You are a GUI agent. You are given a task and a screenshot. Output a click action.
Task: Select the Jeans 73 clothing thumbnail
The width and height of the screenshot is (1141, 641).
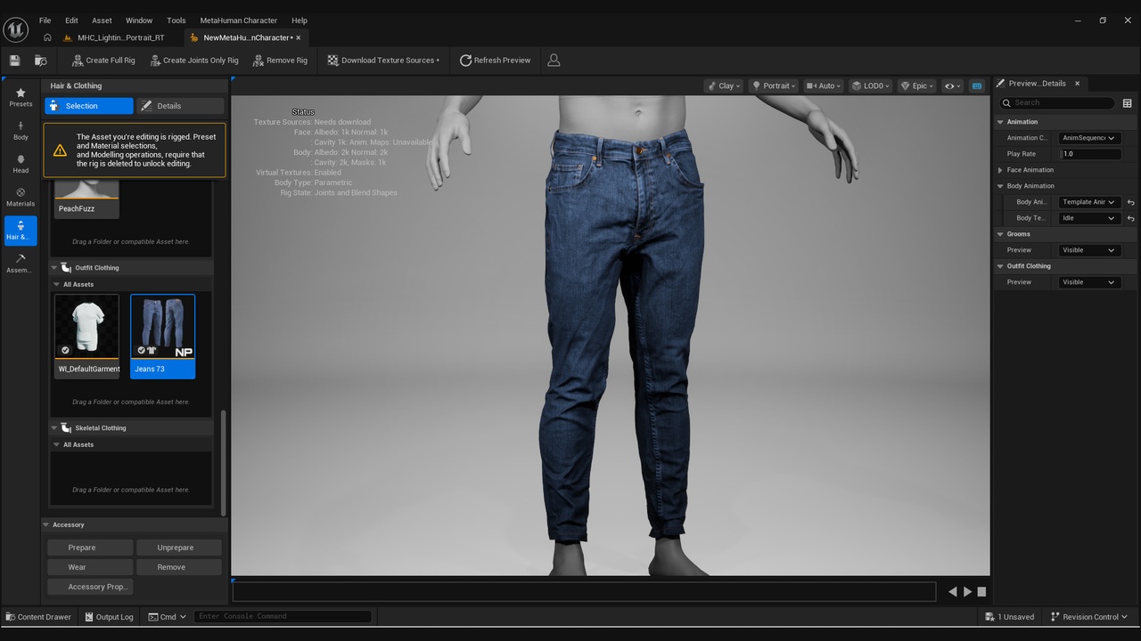[162, 336]
